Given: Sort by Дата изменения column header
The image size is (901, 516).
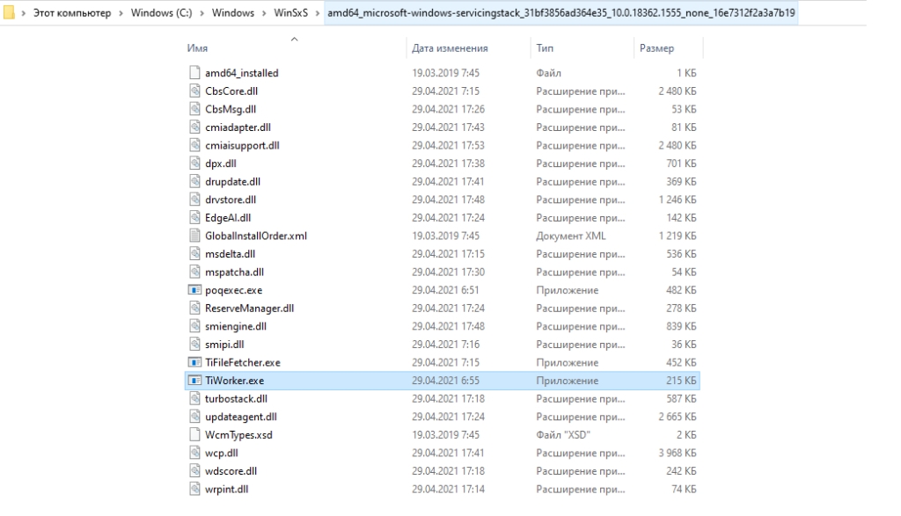Looking at the screenshot, I should click(450, 48).
